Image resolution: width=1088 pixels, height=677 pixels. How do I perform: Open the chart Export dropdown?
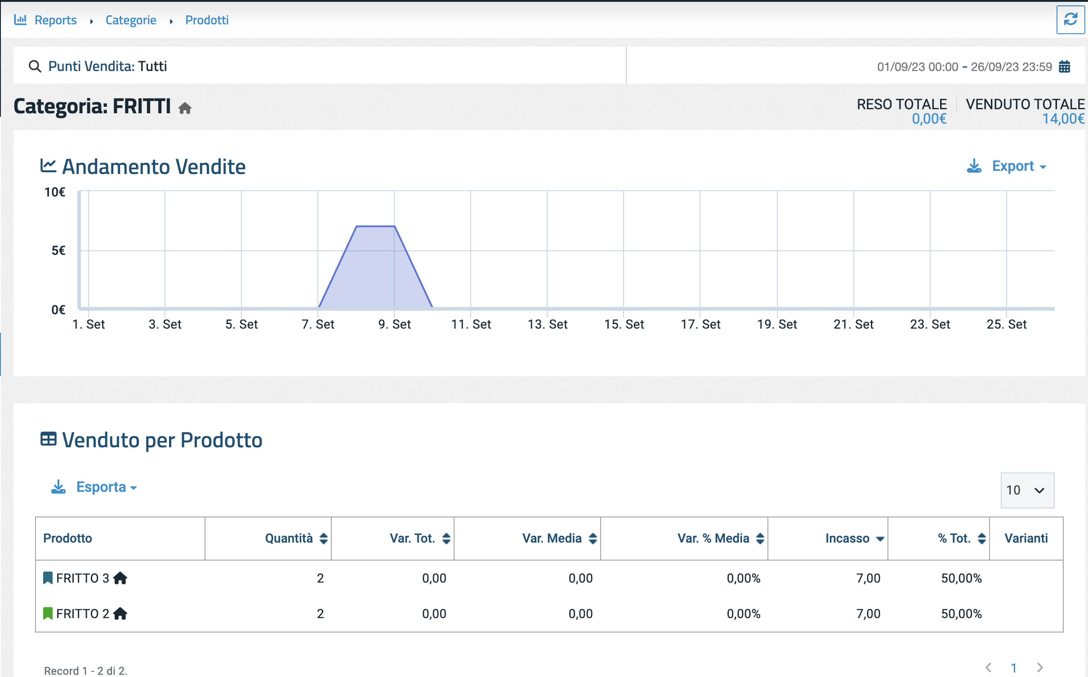[1019, 166]
